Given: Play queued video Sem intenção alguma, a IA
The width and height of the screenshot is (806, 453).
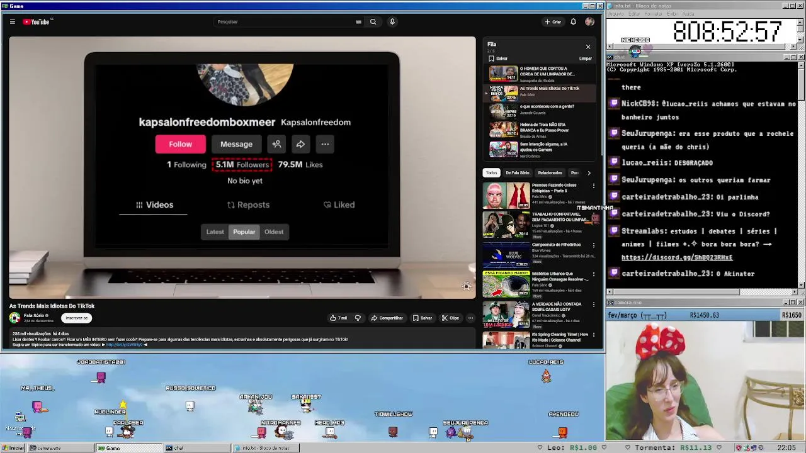Looking at the screenshot, I should tap(540, 149).
